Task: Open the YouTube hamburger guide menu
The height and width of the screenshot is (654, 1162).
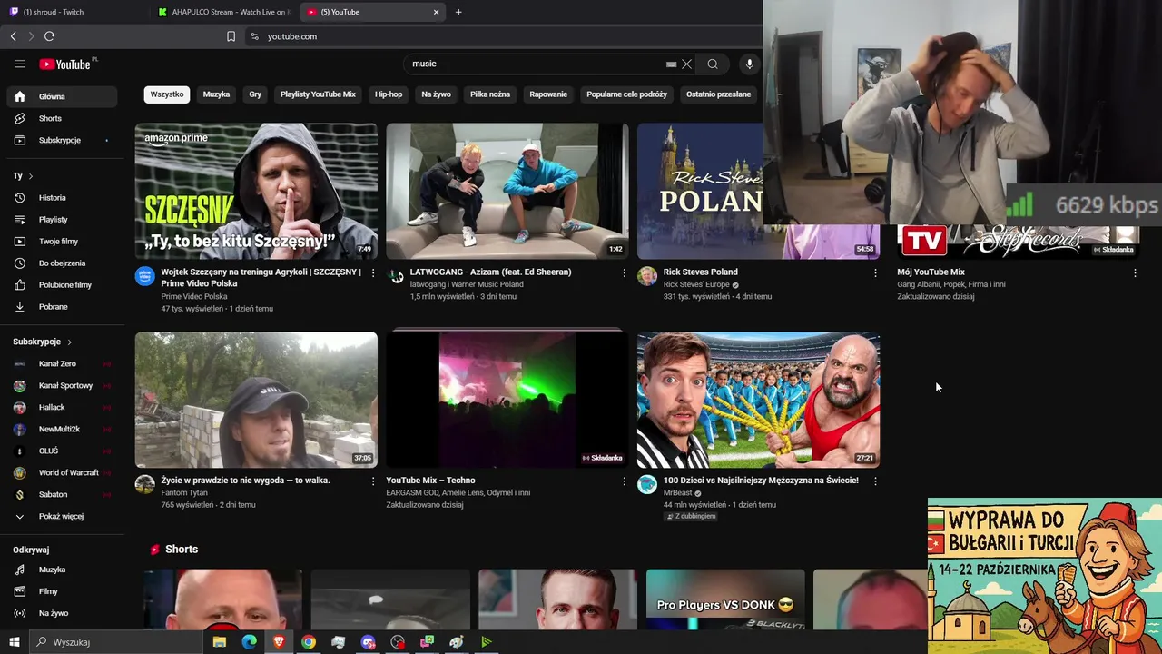Action: click(x=19, y=64)
